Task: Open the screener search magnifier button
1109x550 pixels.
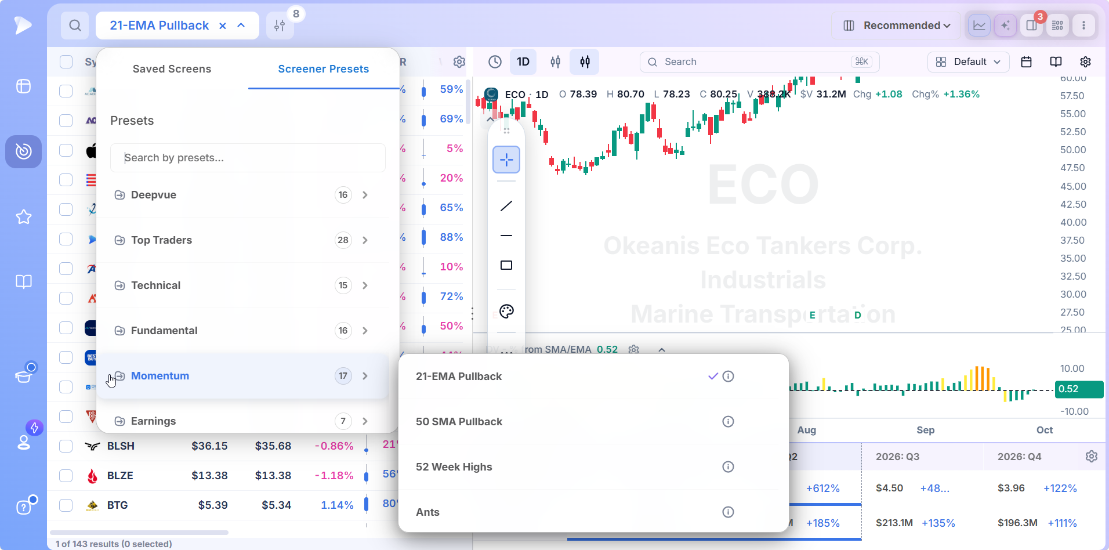Action: click(x=75, y=26)
